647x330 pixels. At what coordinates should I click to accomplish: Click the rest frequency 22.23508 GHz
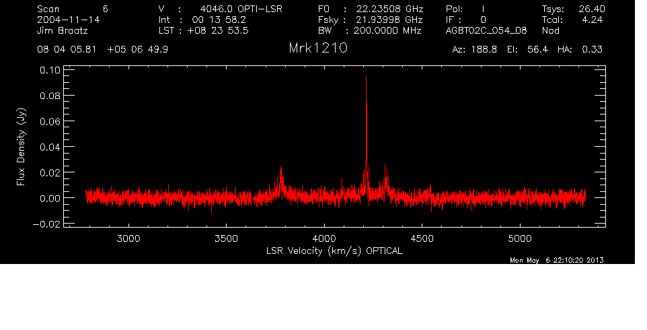[x=390, y=9]
